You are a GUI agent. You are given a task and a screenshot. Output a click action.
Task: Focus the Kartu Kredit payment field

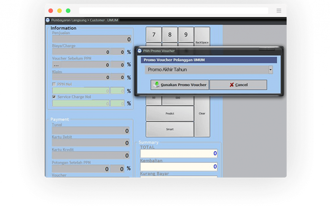pos(91,156)
